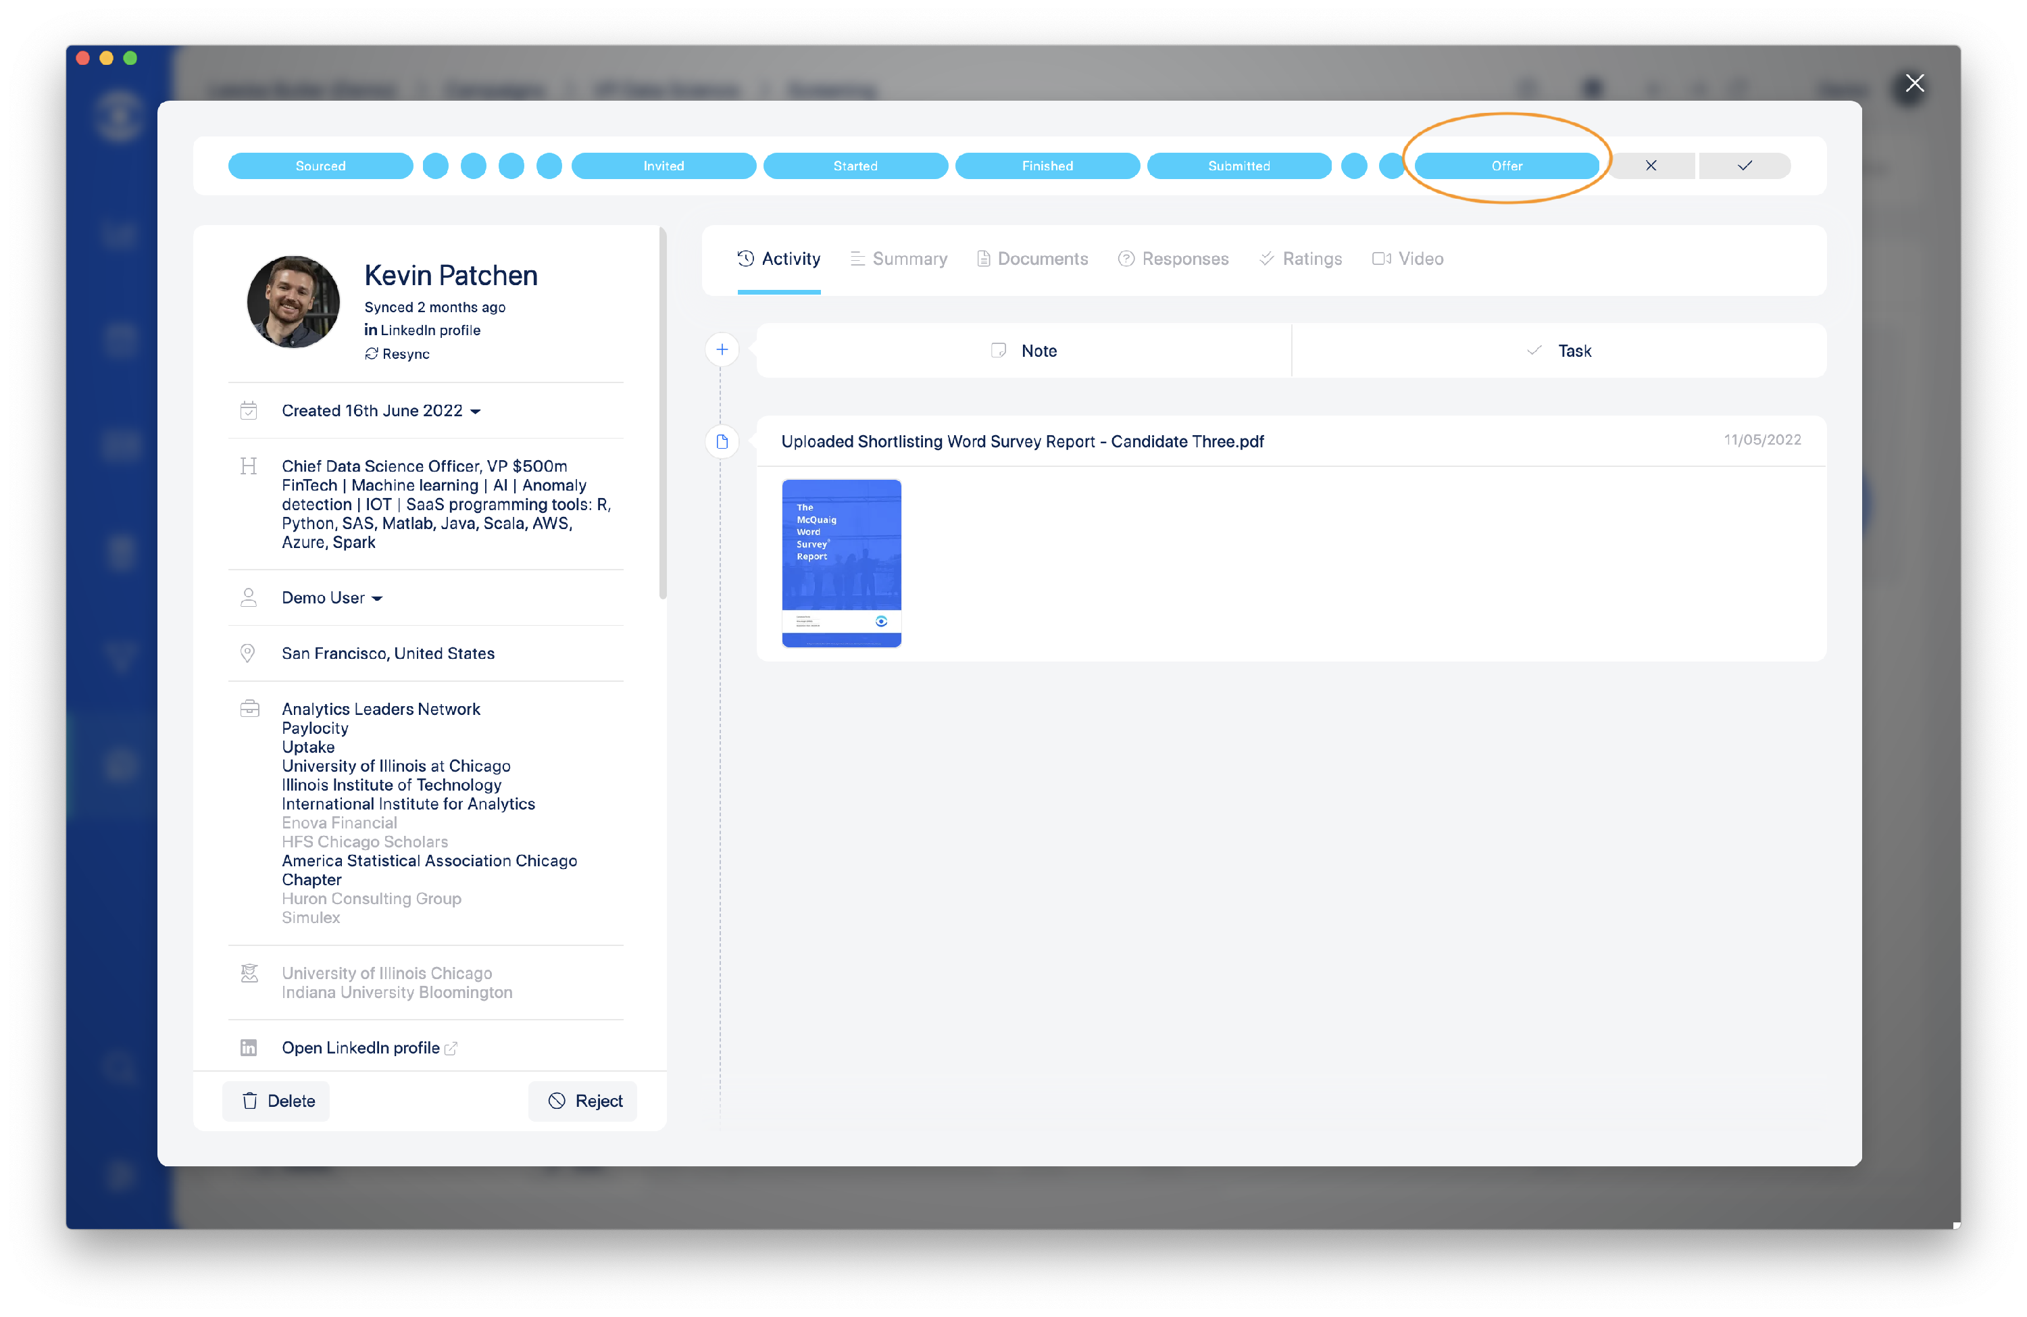Select the Sourced pipeline stage
Screen dimensions: 2027x1317
click(x=320, y=166)
